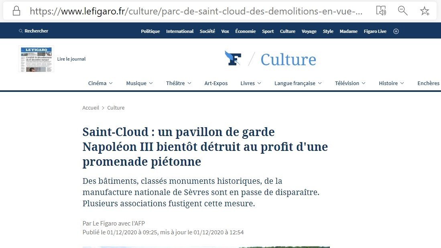Expand the Cinéma submenu chevron
The height and width of the screenshot is (248, 441).
click(x=111, y=83)
